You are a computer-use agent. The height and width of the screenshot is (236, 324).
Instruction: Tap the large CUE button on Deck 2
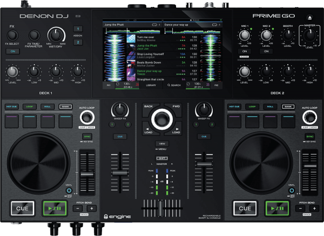pos(245,208)
